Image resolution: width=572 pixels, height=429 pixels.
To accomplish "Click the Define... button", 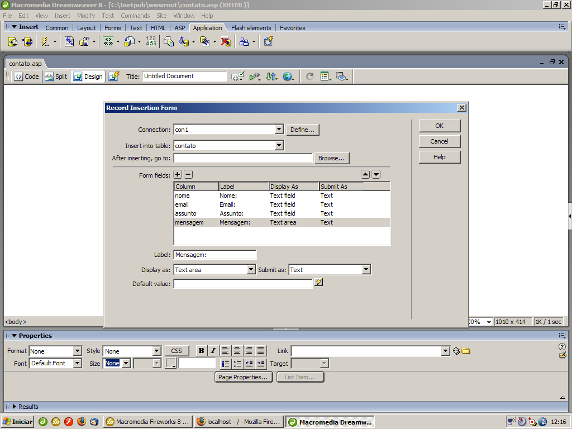I will click(303, 130).
